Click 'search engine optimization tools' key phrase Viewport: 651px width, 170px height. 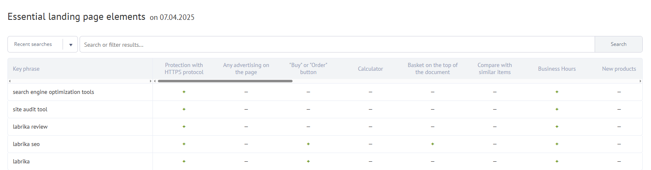point(53,92)
